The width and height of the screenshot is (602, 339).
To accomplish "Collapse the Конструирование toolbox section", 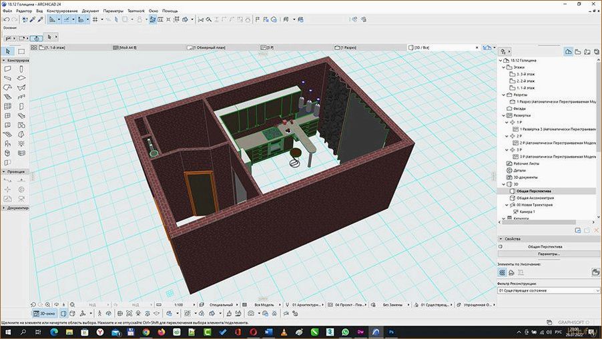I will pos(4,60).
